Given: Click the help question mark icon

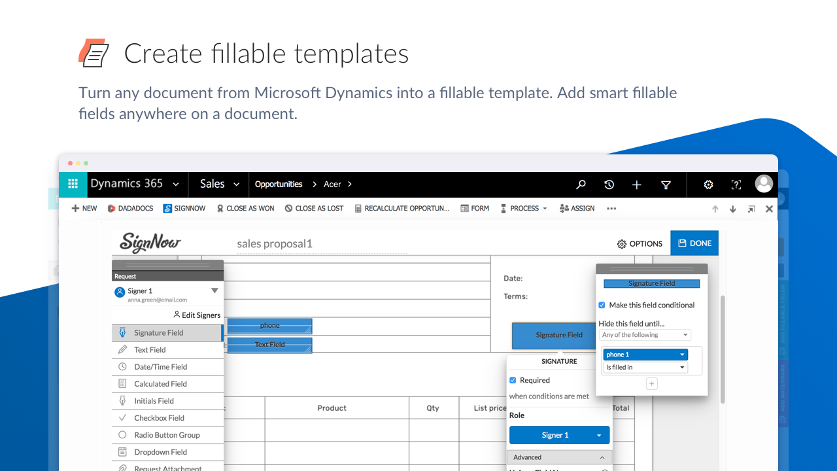Looking at the screenshot, I should (x=736, y=185).
